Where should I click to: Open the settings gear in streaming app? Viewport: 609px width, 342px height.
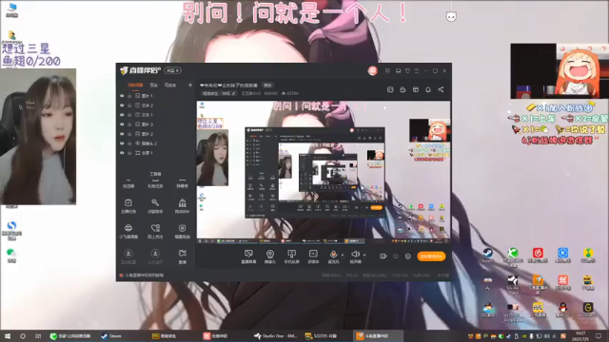pos(408,256)
